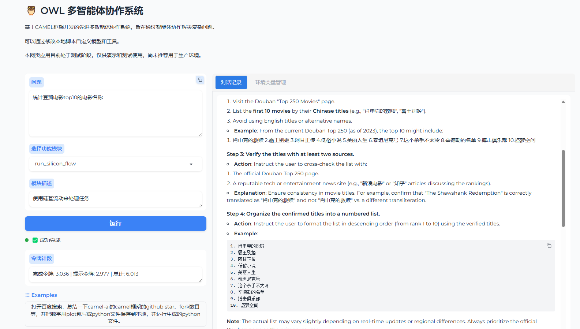Click the 模块描述 description text field

pyautogui.click(x=115, y=199)
